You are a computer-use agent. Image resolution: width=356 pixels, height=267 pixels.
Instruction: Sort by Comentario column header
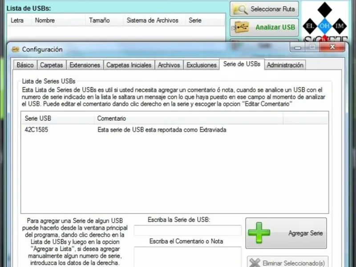[x=189, y=118]
